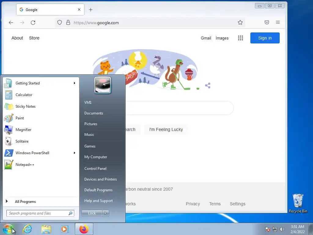Image resolution: width=313 pixels, height=235 pixels.
Task: Open the Privacy footer link
Action: click(x=193, y=204)
